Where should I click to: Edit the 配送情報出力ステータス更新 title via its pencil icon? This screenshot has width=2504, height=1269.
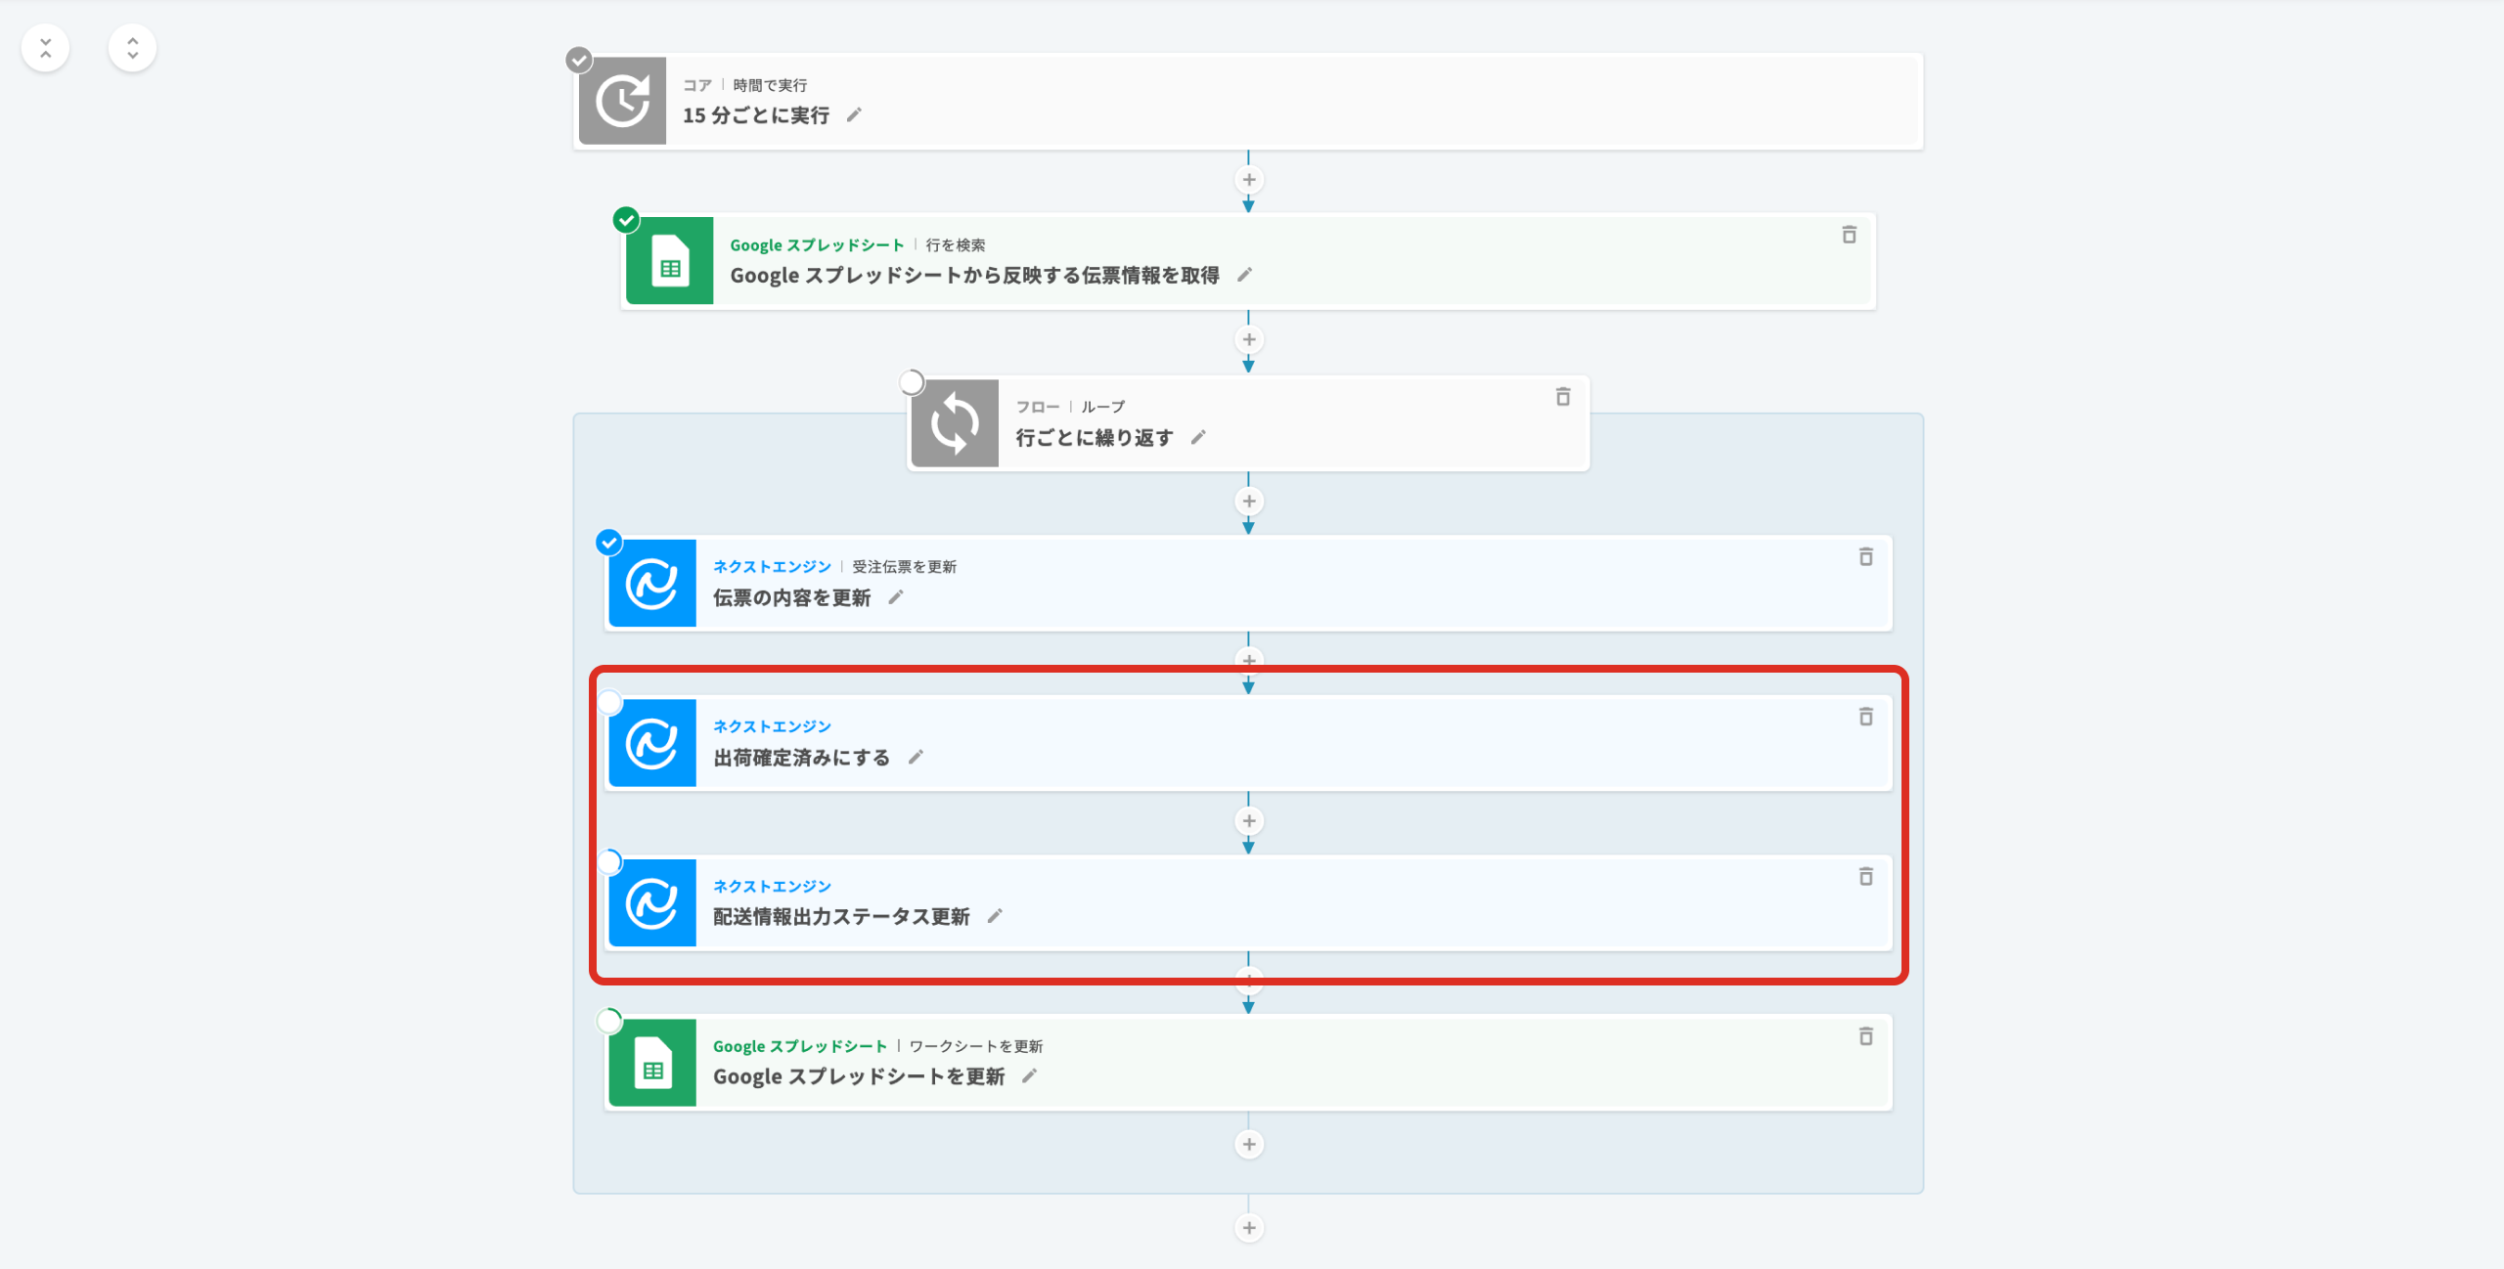995,916
